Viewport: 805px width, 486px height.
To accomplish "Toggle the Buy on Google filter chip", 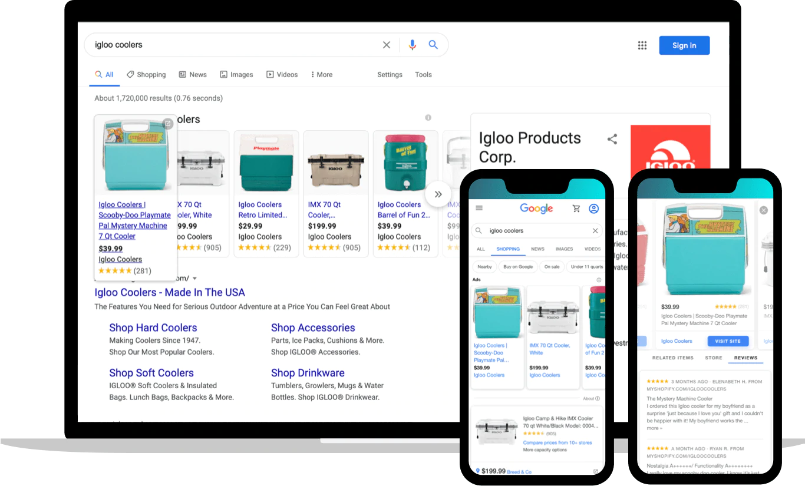I will (x=518, y=267).
